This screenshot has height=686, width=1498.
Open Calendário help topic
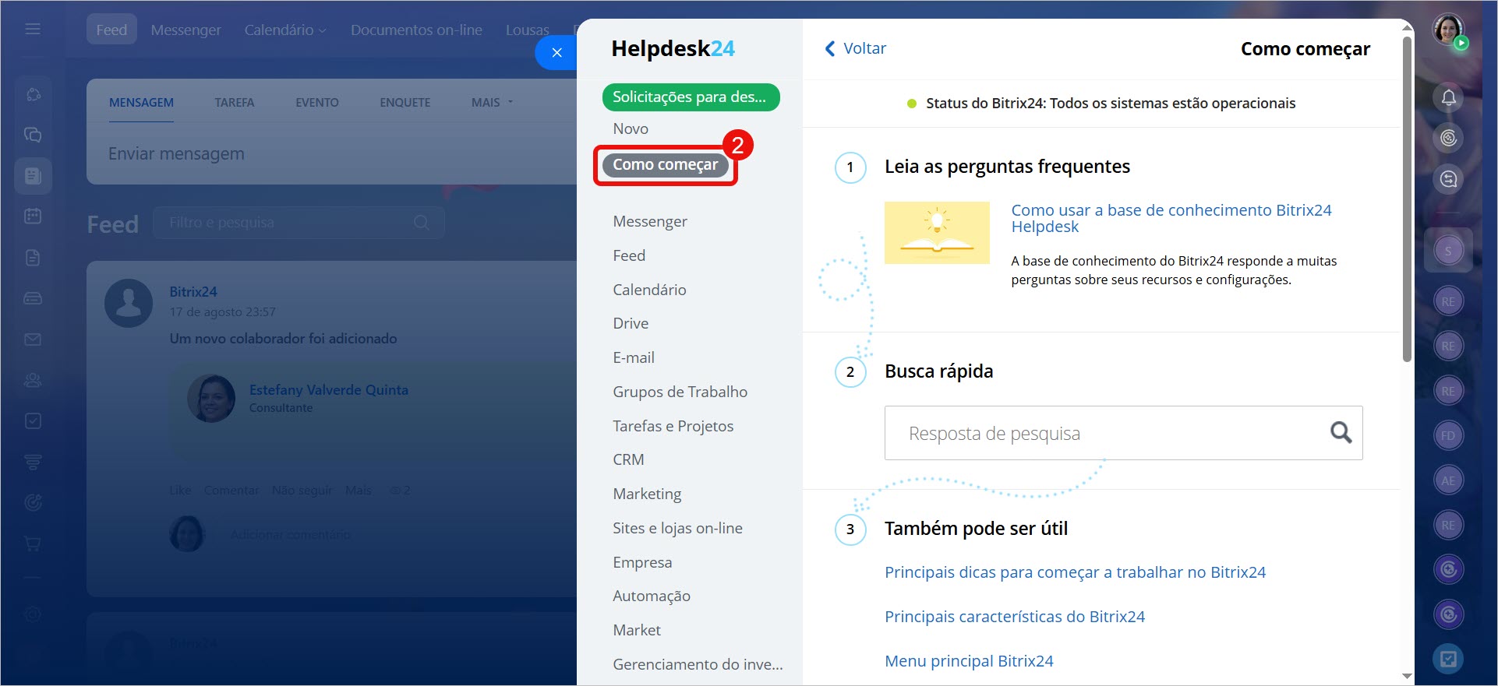[x=649, y=290]
